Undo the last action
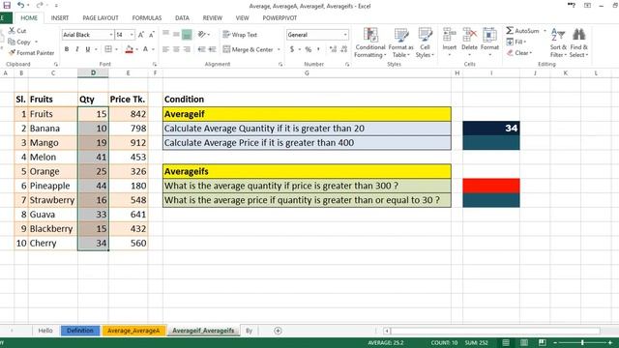The image size is (619, 348). click(x=21, y=5)
